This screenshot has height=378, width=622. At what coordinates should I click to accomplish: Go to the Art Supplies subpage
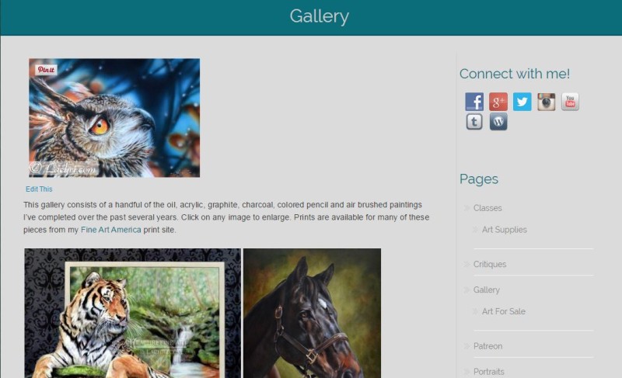504,230
